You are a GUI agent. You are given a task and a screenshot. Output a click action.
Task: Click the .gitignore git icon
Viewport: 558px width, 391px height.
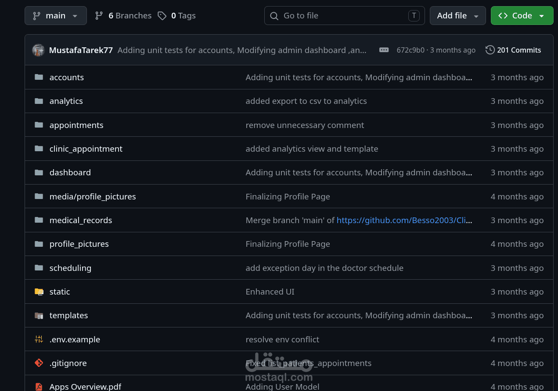click(39, 363)
